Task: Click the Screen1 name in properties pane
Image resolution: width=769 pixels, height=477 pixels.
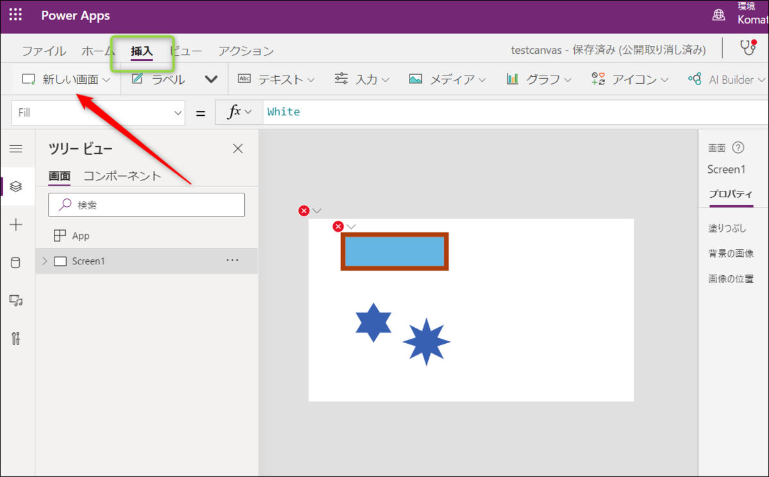Action: (x=726, y=170)
